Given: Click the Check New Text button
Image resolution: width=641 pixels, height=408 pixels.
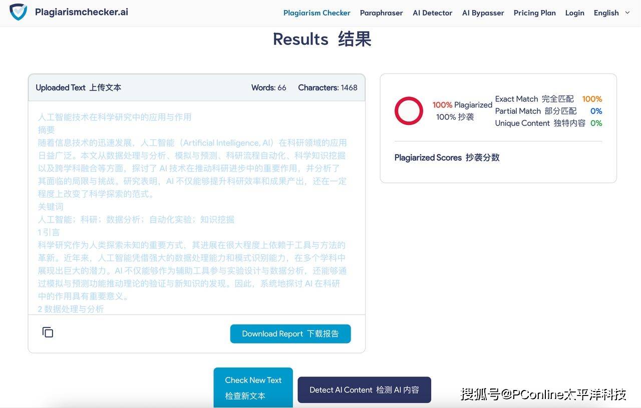Looking at the screenshot, I should pos(253,387).
